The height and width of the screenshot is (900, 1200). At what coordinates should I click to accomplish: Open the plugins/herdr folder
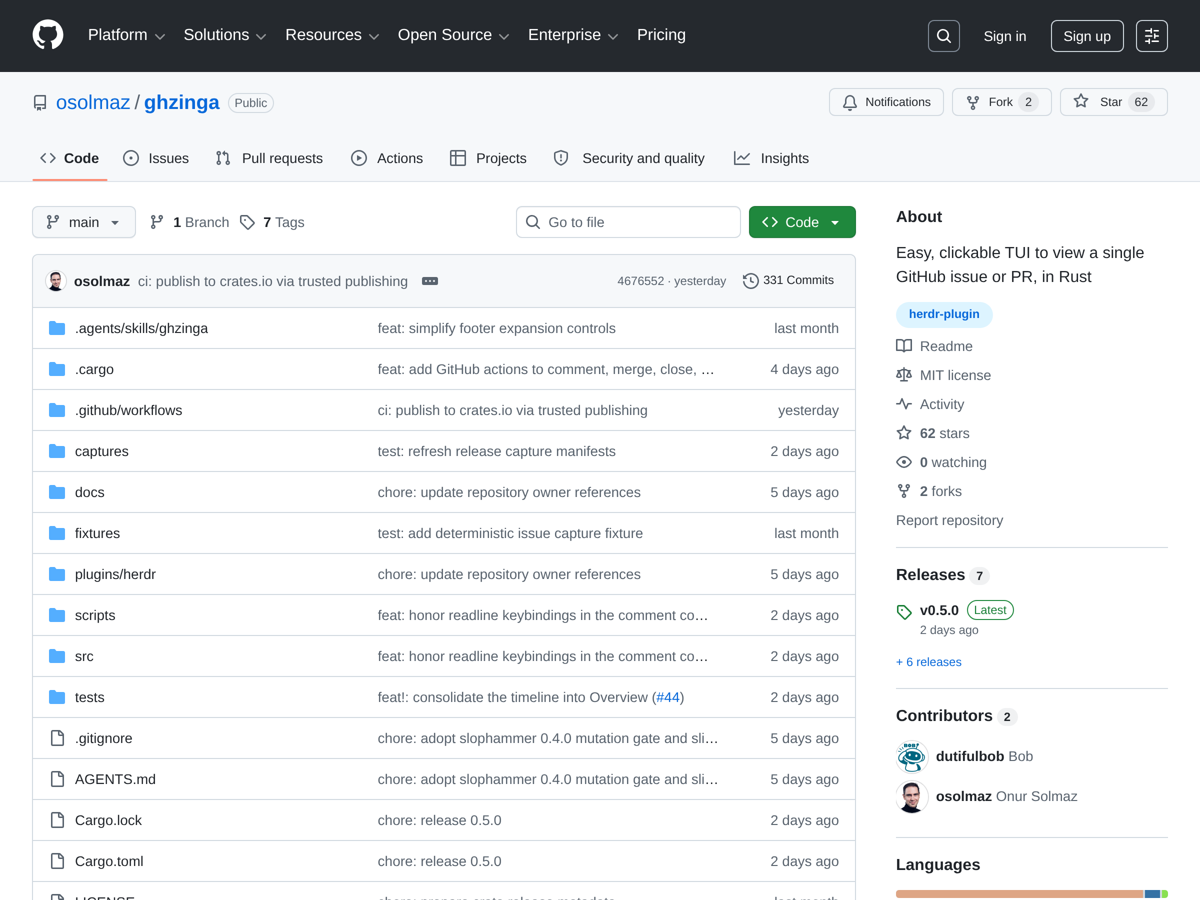click(x=115, y=574)
